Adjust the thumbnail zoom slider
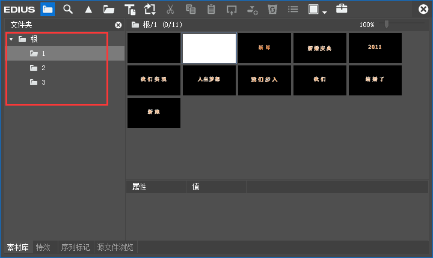This screenshot has width=433, height=258. tap(387, 25)
